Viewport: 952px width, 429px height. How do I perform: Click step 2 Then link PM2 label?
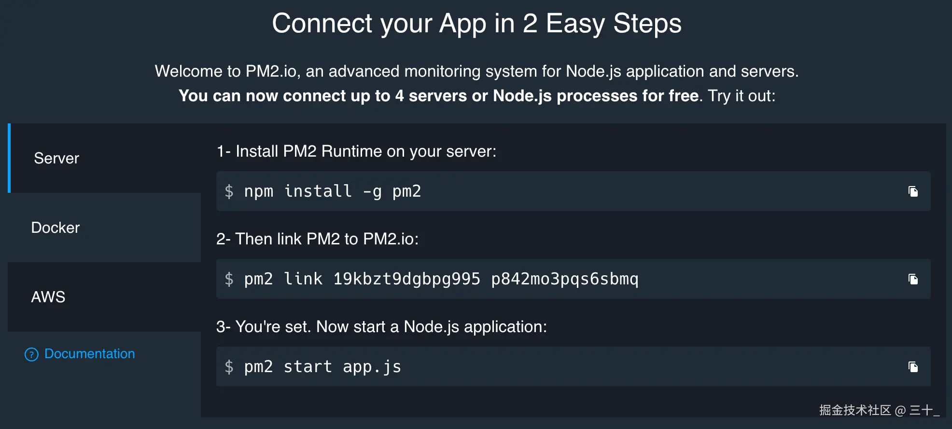pos(317,239)
